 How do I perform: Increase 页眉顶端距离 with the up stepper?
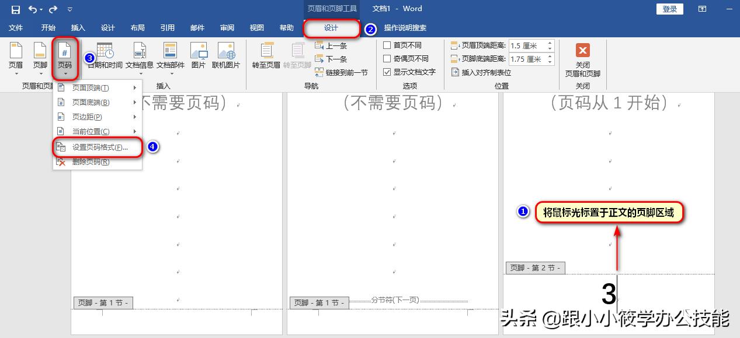click(x=550, y=43)
